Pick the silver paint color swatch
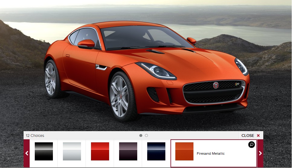This screenshot has width=292, height=168. pos(72,151)
